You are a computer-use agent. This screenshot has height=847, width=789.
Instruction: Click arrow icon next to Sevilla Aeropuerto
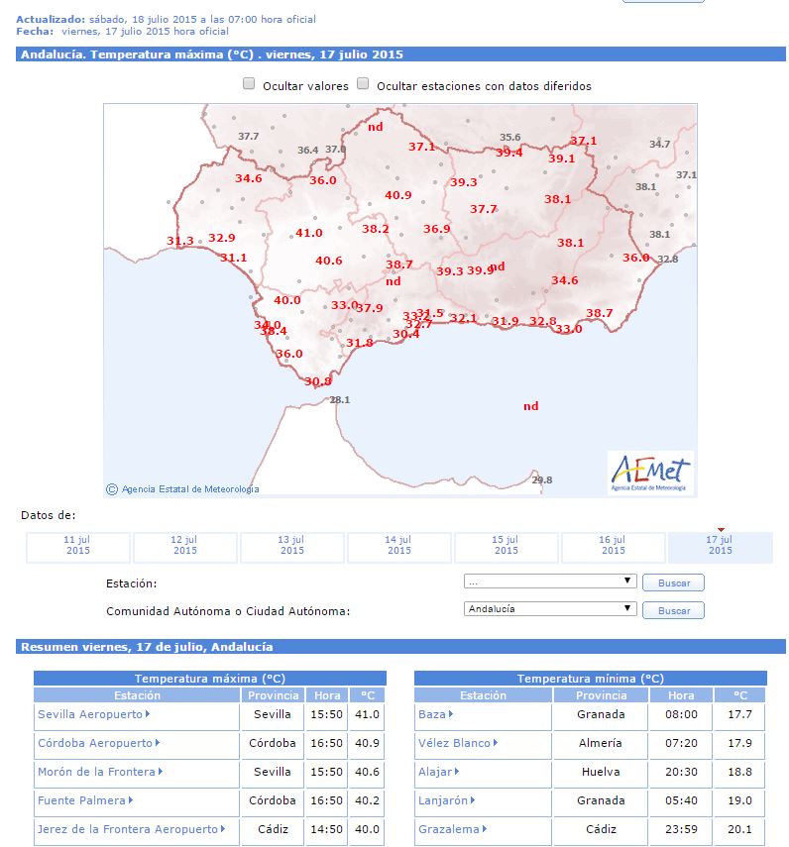[148, 714]
